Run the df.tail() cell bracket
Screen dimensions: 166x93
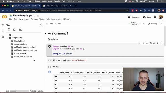pyautogui.click(x=49, y=67)
